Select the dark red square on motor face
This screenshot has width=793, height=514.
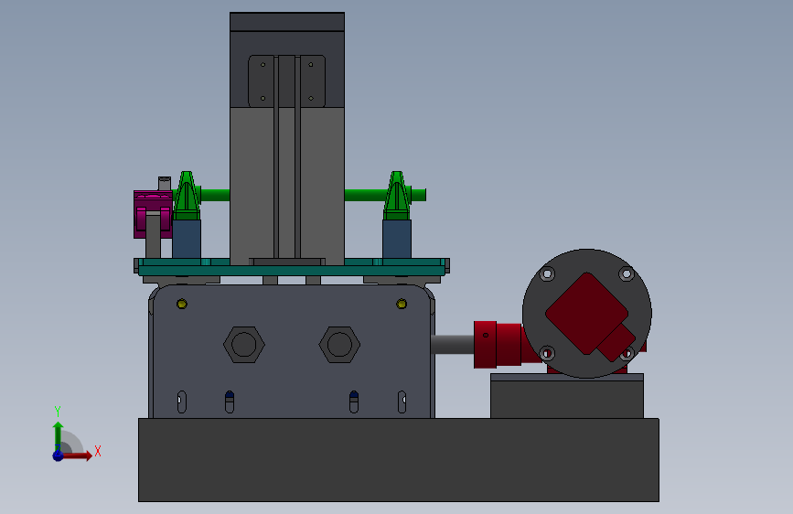pyautogui.click(x=586, y=314)
